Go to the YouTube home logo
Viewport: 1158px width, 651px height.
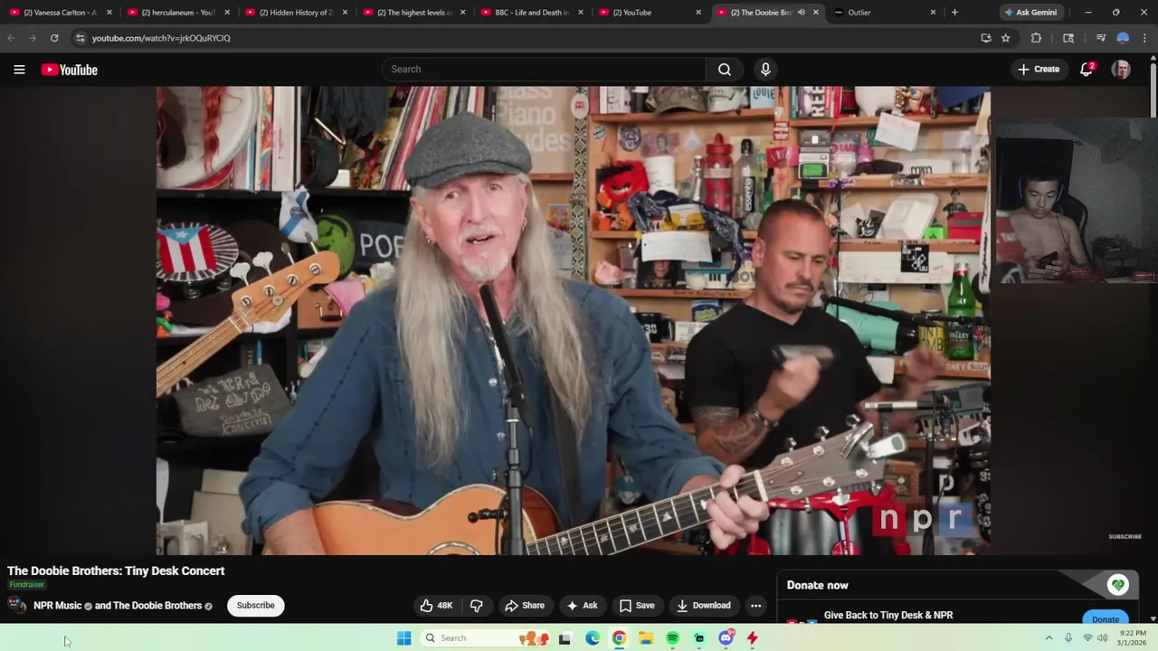click(x=69, y=70)
